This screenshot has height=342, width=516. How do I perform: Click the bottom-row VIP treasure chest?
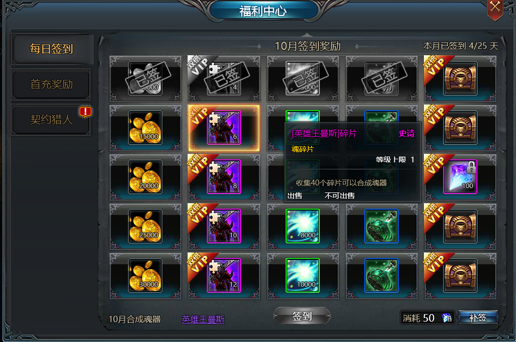(x=460, y=276)
